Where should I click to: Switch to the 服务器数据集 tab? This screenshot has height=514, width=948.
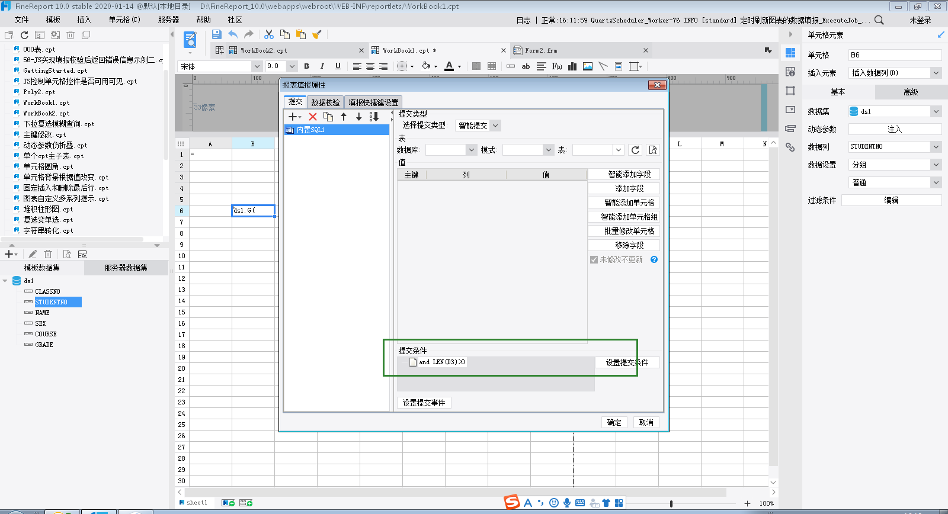[x=126, y=268]
